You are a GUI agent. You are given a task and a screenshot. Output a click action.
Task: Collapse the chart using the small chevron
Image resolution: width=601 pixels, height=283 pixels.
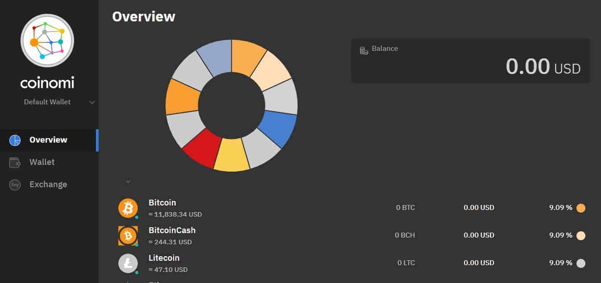click(128, 181)
